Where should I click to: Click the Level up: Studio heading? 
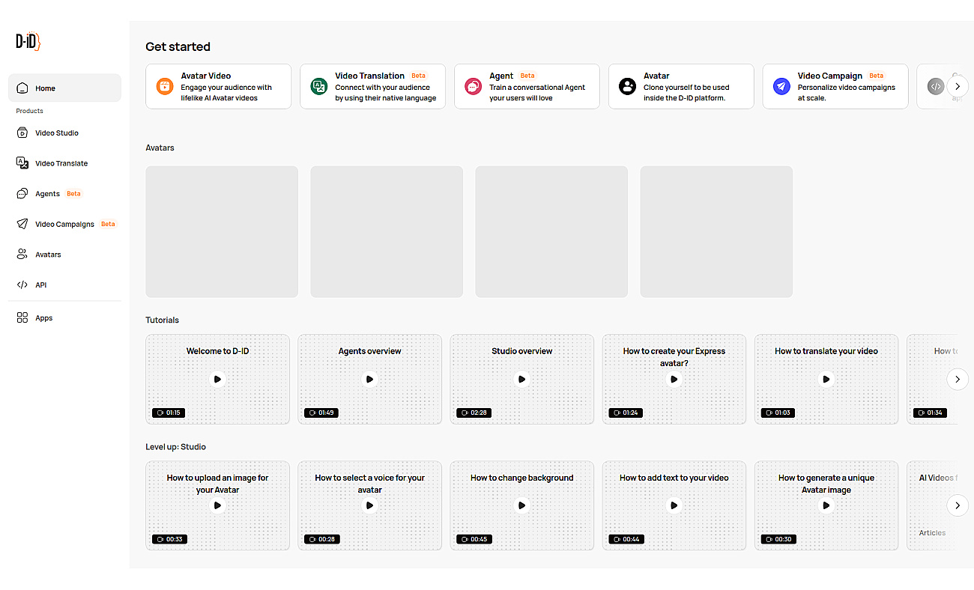point(175,447)
